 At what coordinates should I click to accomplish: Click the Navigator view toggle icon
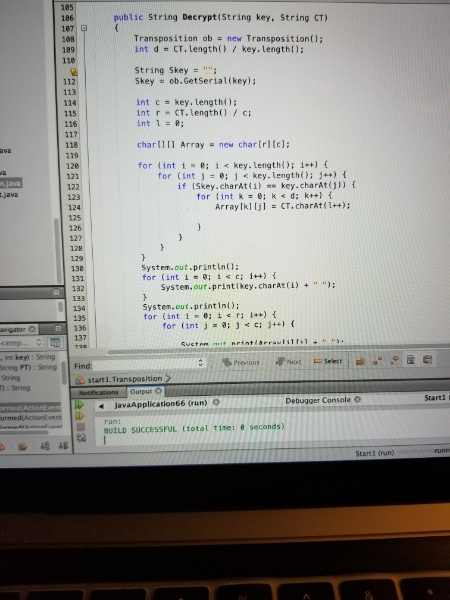coord(55,342)
